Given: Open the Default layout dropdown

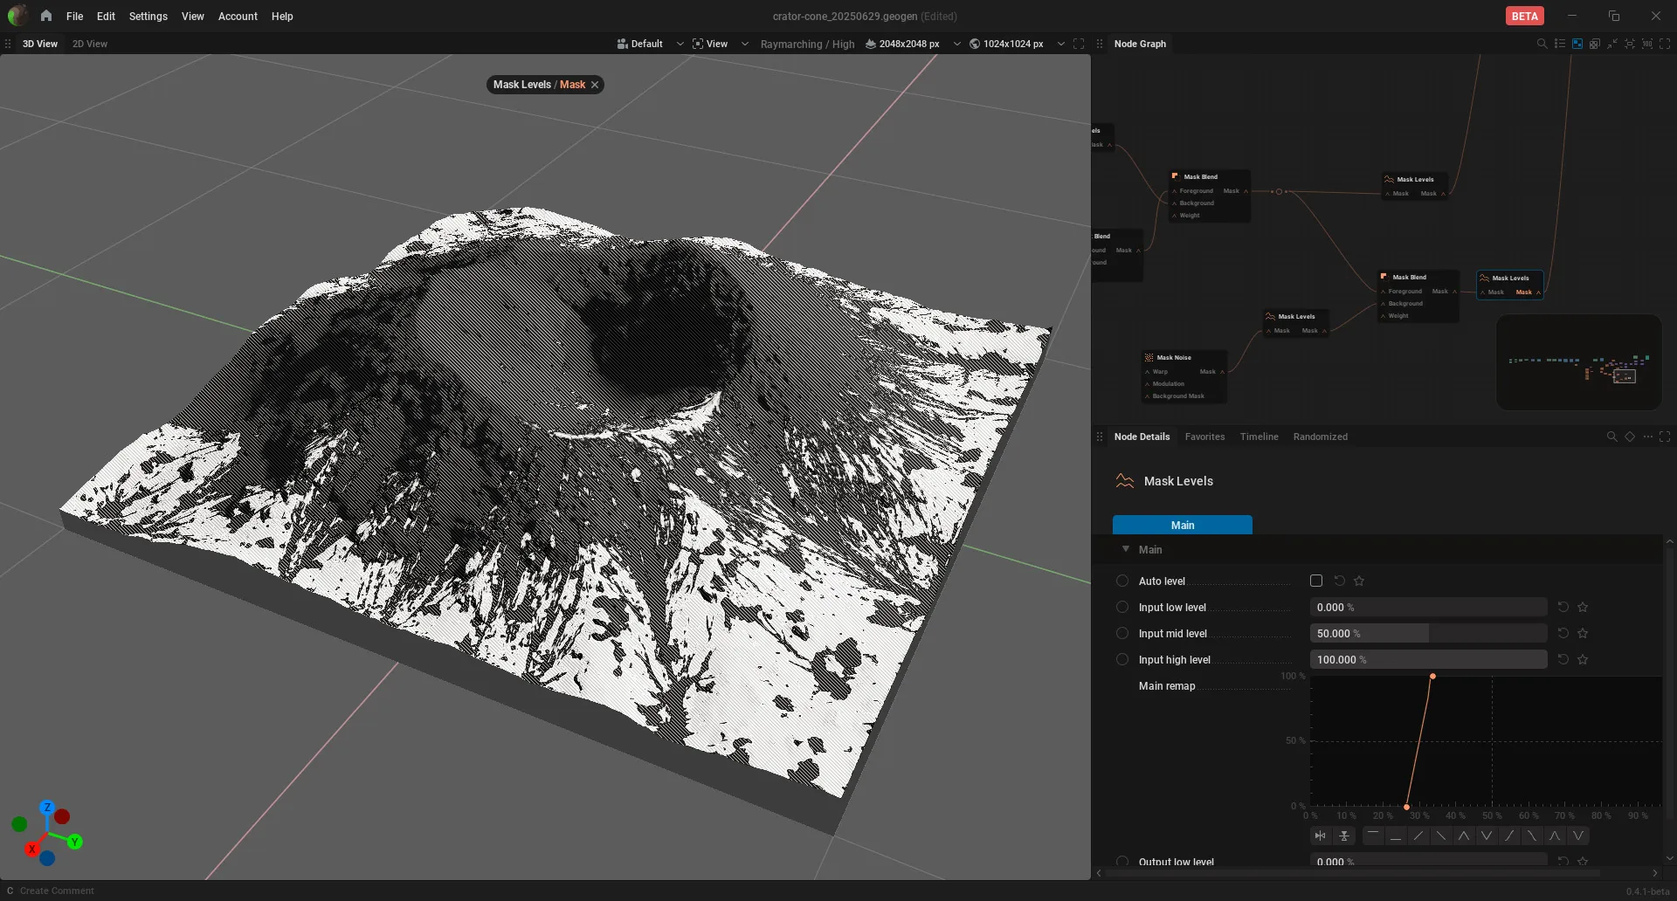Looking at the screenshot, I should 650,44.
